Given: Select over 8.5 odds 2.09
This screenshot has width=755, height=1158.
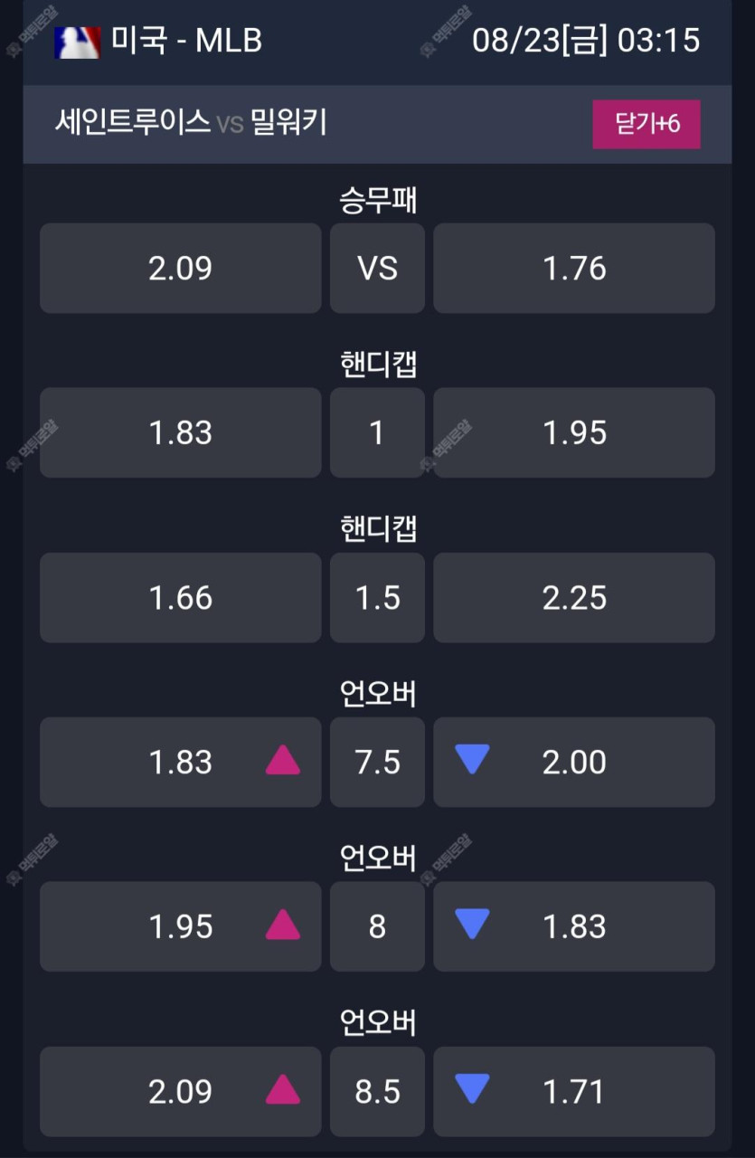Looking at the screenshot, I should 181,1091.
